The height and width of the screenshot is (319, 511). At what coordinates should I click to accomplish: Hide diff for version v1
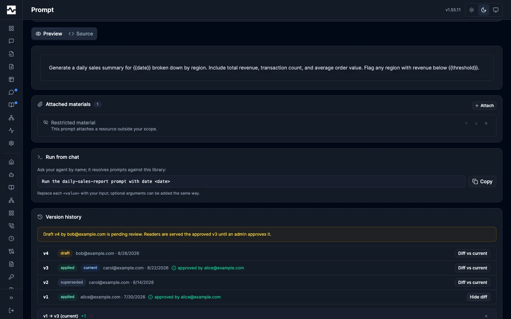coord(478,297)
